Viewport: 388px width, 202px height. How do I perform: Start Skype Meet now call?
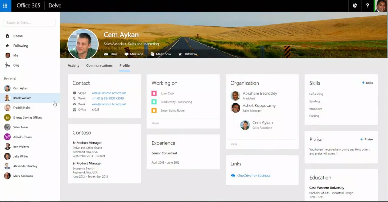click(x=161, y=54)
